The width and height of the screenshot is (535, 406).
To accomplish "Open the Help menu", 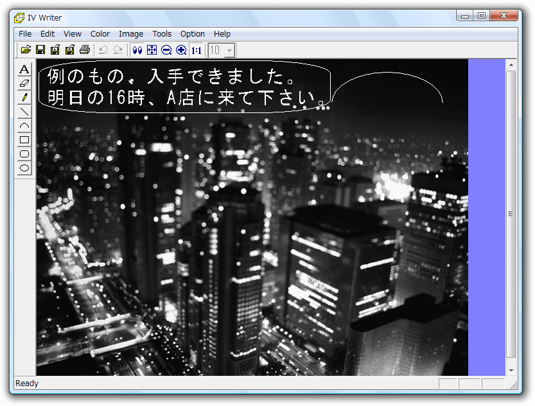I will pyautogui.click(x=222, y=34).
